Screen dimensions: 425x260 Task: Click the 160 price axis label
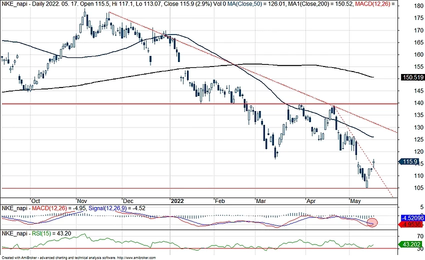coord(418,54)
